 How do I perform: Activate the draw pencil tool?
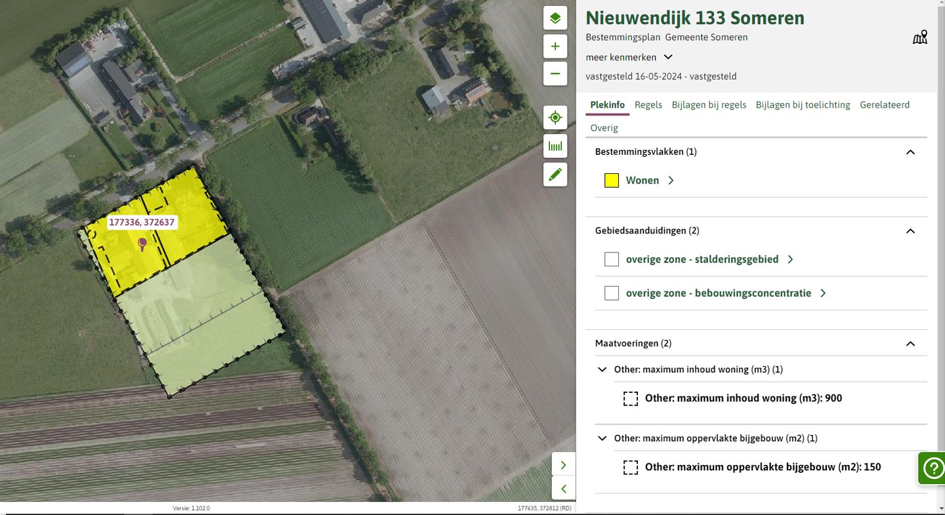click(x=555, y=175)
